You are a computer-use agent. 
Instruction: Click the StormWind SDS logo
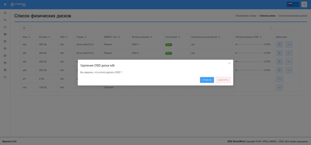click(x=18, y=4)
